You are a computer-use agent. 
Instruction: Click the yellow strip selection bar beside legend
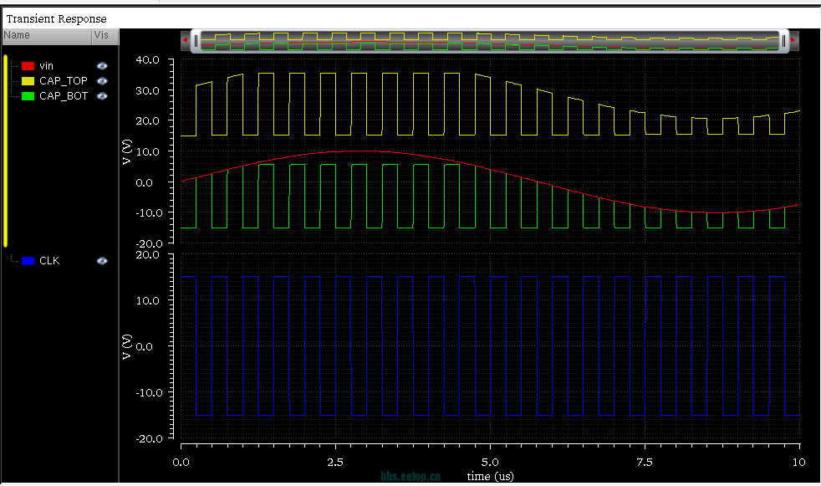tap(6, 151)
